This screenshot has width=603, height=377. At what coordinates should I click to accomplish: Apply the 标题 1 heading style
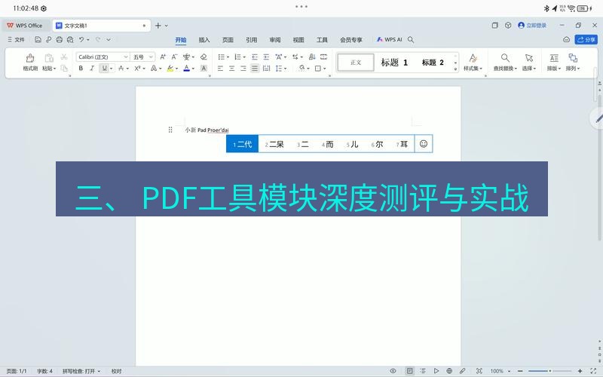(394, 63)
